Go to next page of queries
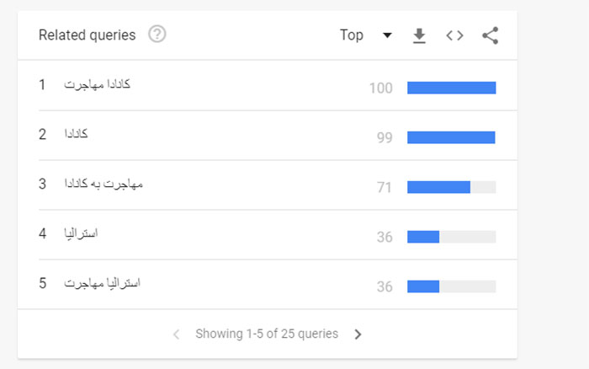This screenshot has width=589, height=369. coord(358,334)
